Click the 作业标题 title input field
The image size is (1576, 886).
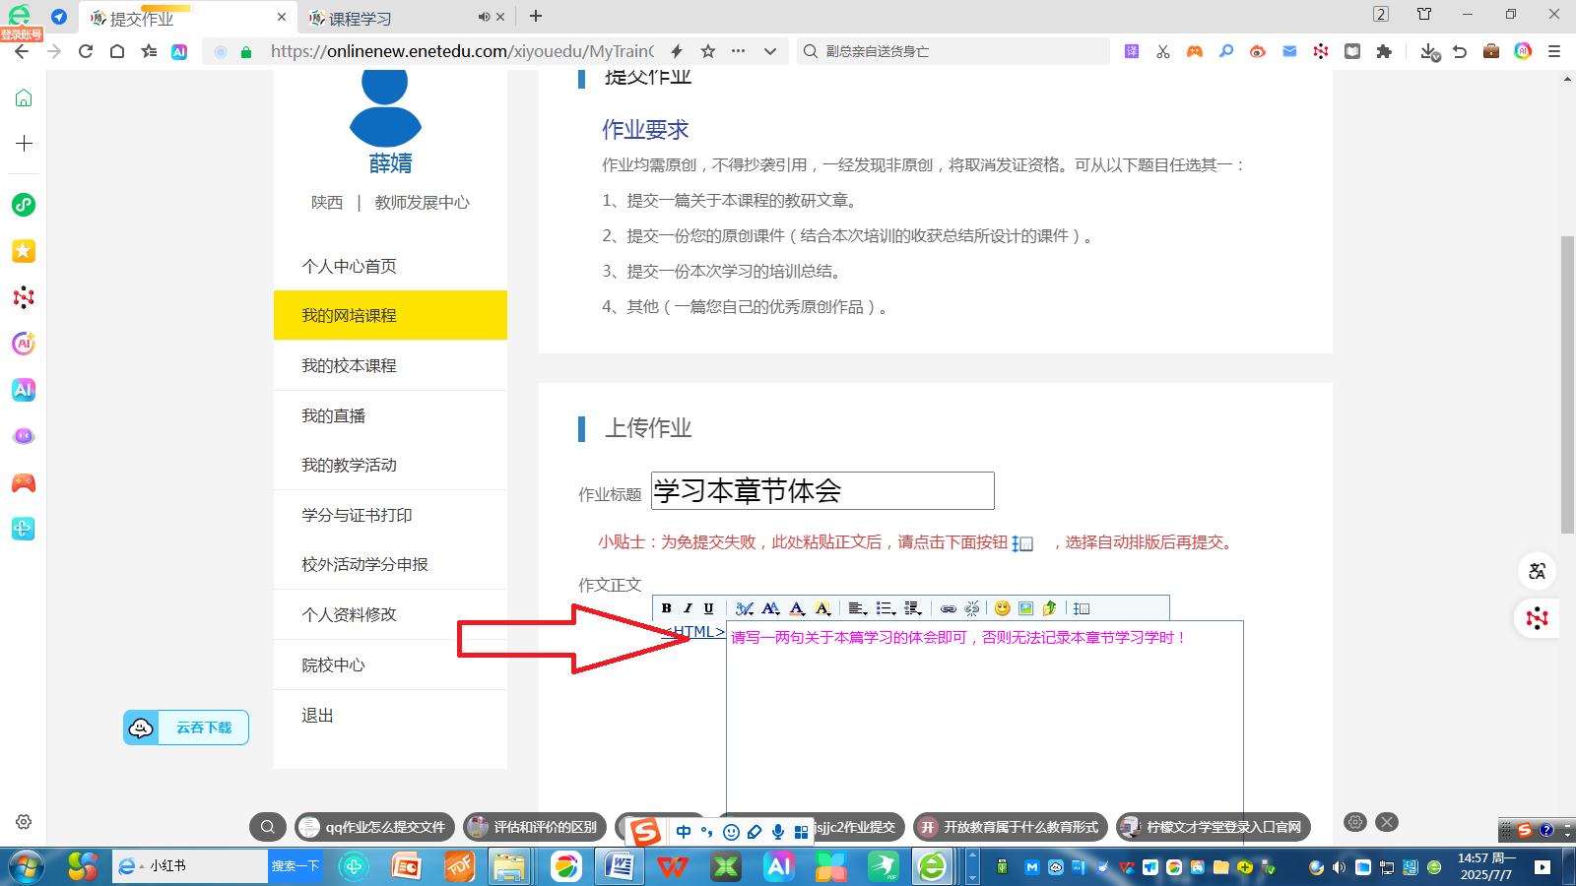(822, 491)
